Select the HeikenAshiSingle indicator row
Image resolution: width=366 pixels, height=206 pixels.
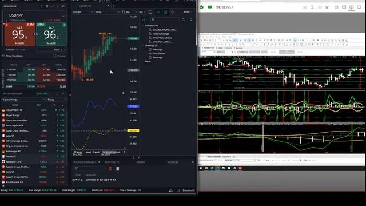(x=159, y=34)
